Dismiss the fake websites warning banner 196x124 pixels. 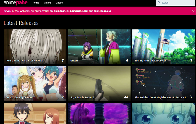point(193,11)
